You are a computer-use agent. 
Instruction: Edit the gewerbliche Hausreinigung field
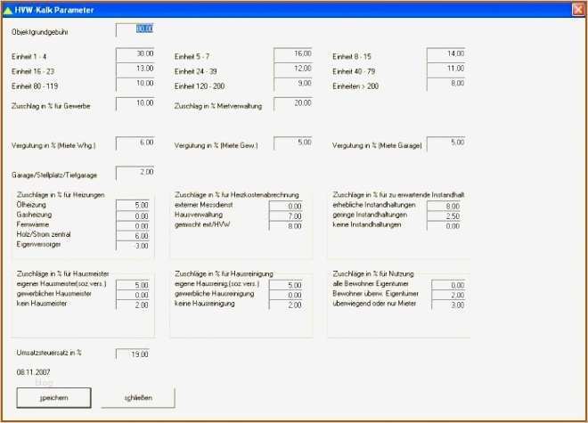pyautogui.click(x=286, y=295)
